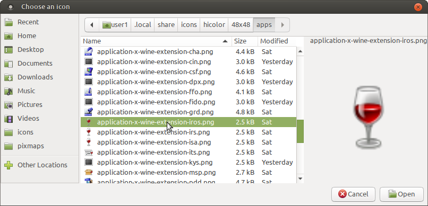Image resolution: width=428 pixels, height=206 pixels.
Task: Select application-x-wine-extension-grd.png file name
Action: [x=155, y=112]
